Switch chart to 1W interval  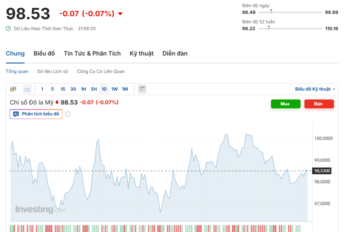click(x=114, y=89)
